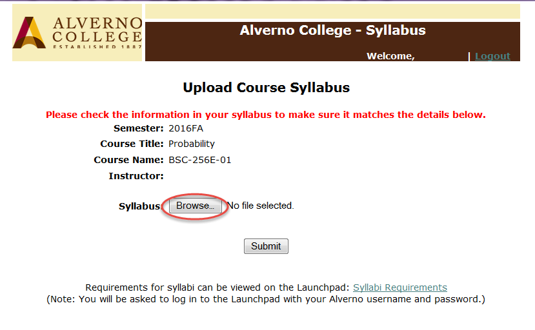
Task: Submit the syllabus upload form
Action: tap(266, 246)
